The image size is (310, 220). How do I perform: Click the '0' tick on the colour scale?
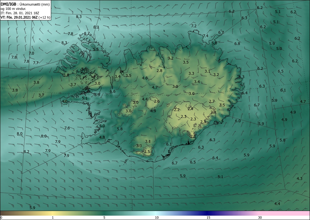(x=1, y=218)
